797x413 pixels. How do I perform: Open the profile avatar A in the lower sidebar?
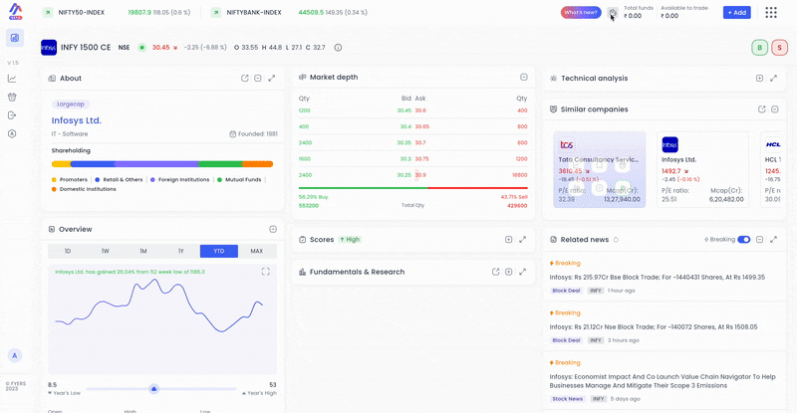(x=14, y=355)
